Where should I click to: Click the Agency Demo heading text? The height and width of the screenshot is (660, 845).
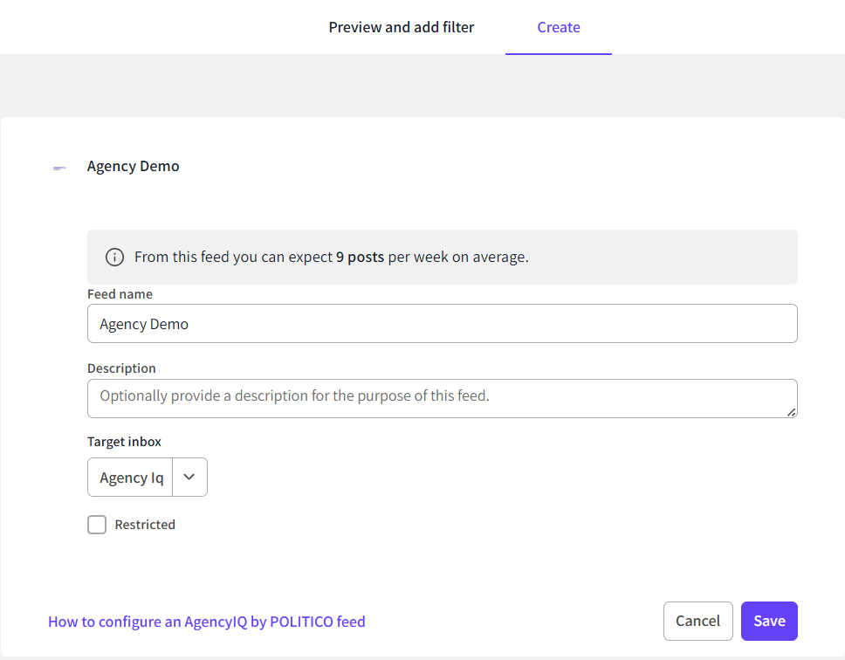click(134, 166)
